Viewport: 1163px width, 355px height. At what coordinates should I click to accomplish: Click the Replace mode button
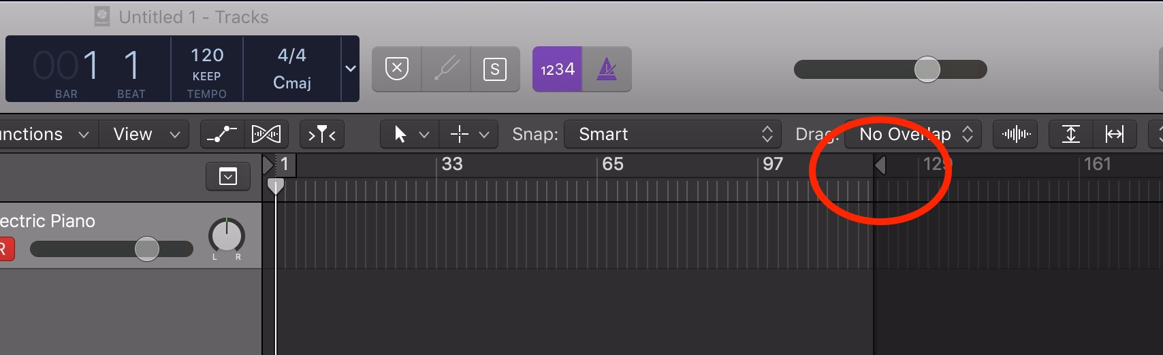point(397,69)
